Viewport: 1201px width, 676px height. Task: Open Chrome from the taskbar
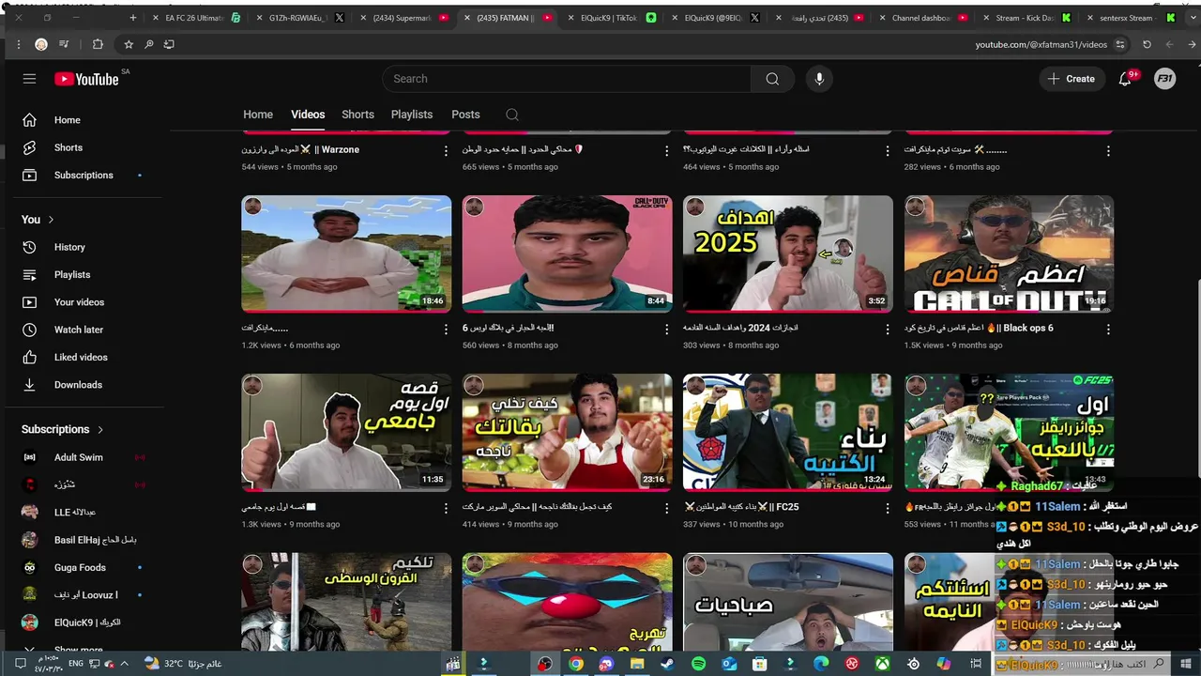tap(576, 664)
